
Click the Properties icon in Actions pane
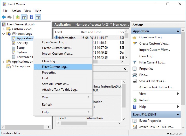pos(135,69)
